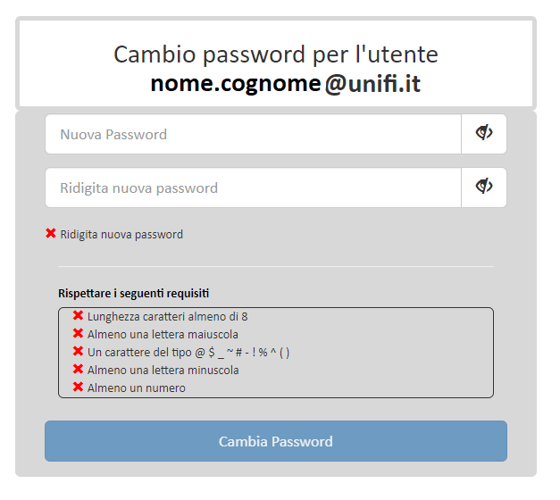The height and width of the screenshot is (500, 560).
Task: Click the nome.cognome@unifi.it username text
Action: pyautogui.click(x=285, y=84)
